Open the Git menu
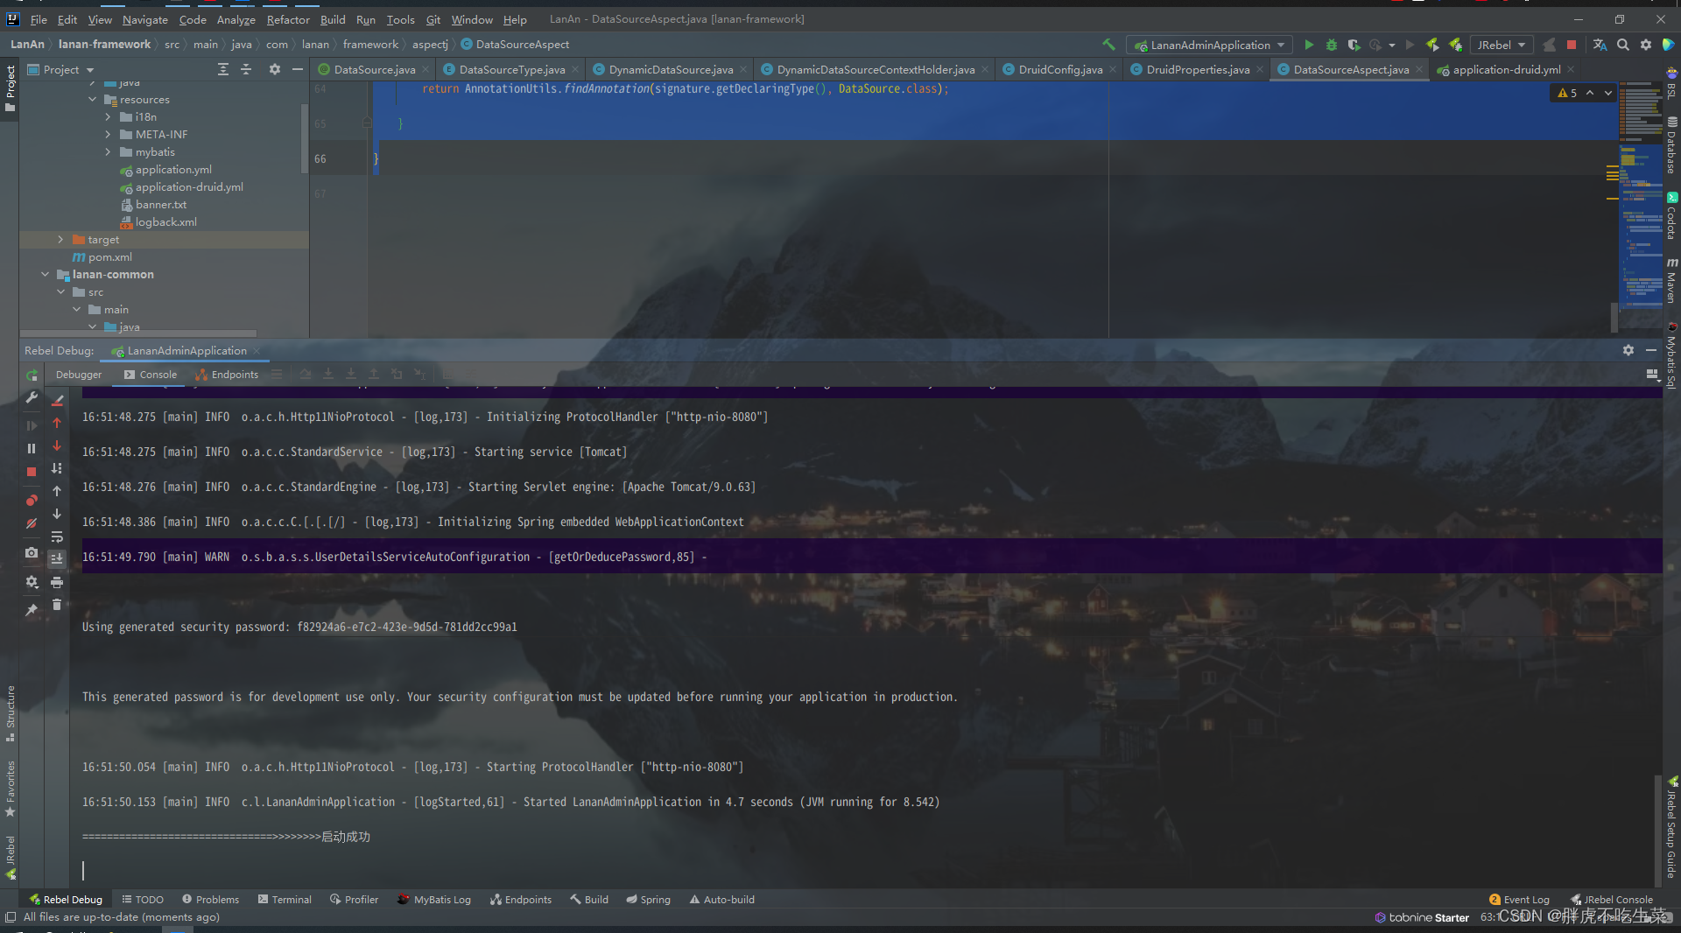The height and width of the screenshot is (933, 1681). [433, 19]
